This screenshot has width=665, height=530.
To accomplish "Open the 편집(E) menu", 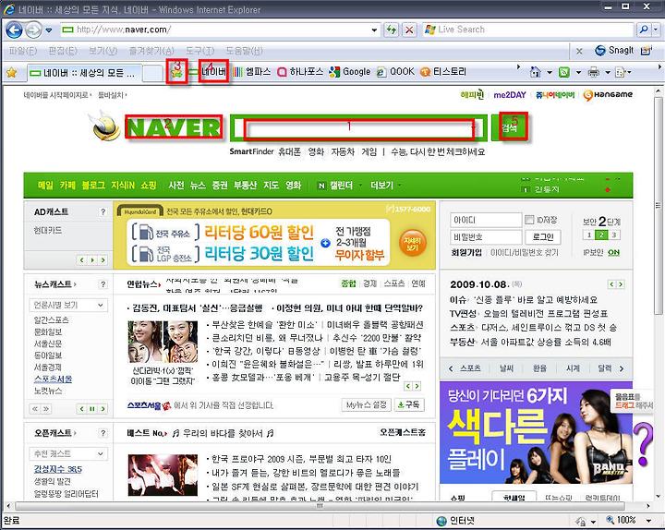I will [x=63, y=51].
